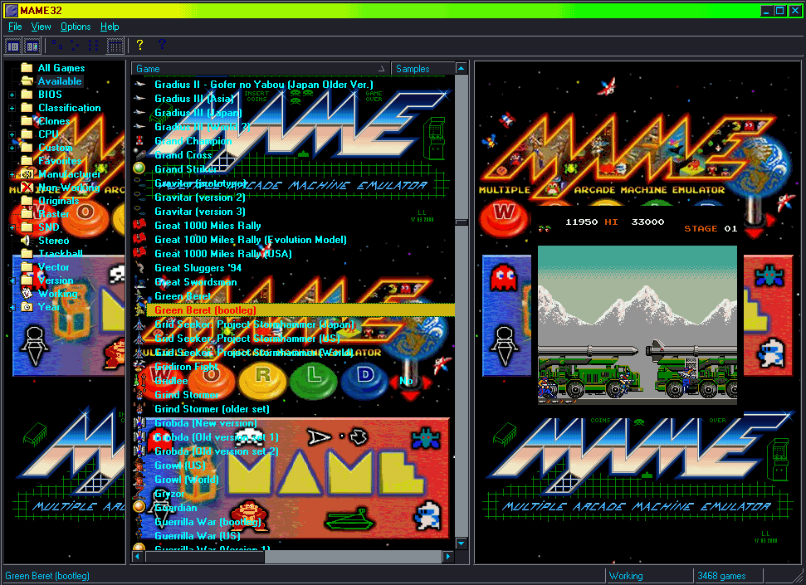Click the game list scroll down arrow
Screen dimensions: 806x585
461,544
